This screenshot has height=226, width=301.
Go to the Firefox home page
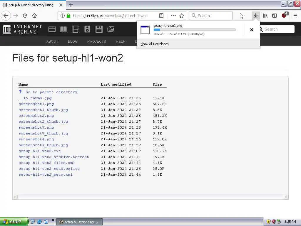[34, 16]
